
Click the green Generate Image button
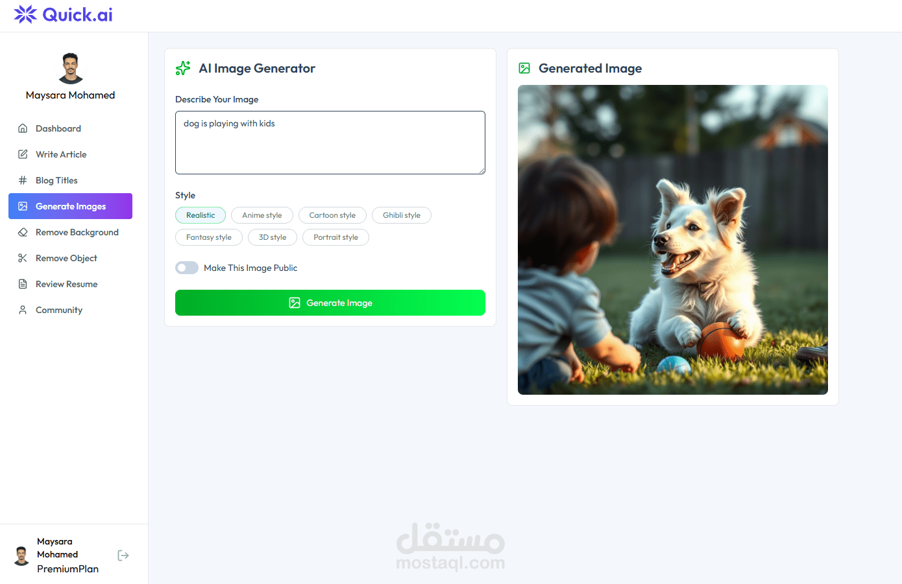tap(330, 303)
